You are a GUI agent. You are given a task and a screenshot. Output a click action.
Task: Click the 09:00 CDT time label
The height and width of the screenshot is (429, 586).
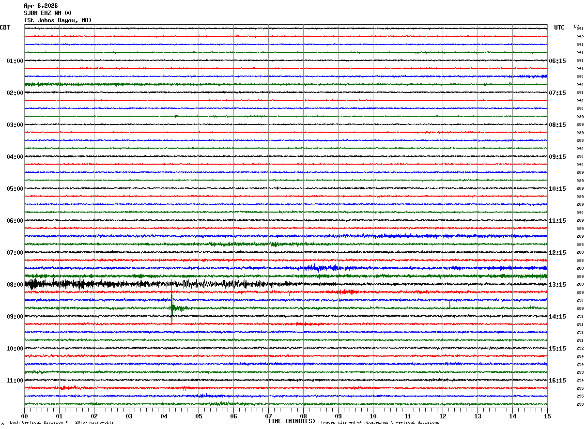coord(15,317)
